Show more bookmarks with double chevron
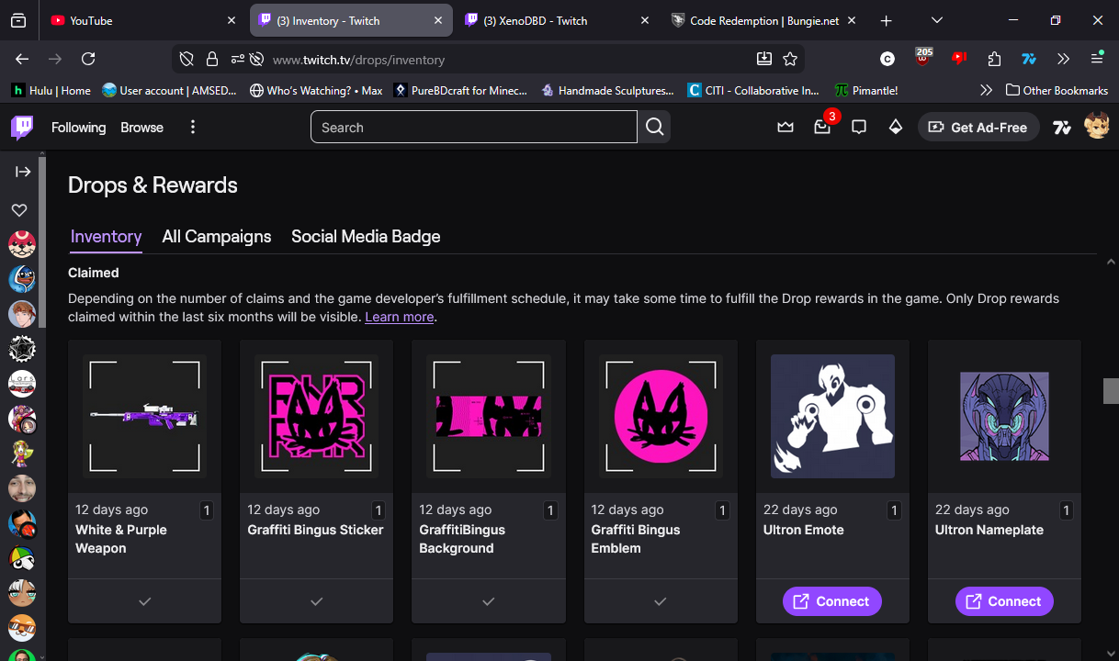Viewport: 1119px width, 661px height. pyautogui.click(x=986, y=90)
